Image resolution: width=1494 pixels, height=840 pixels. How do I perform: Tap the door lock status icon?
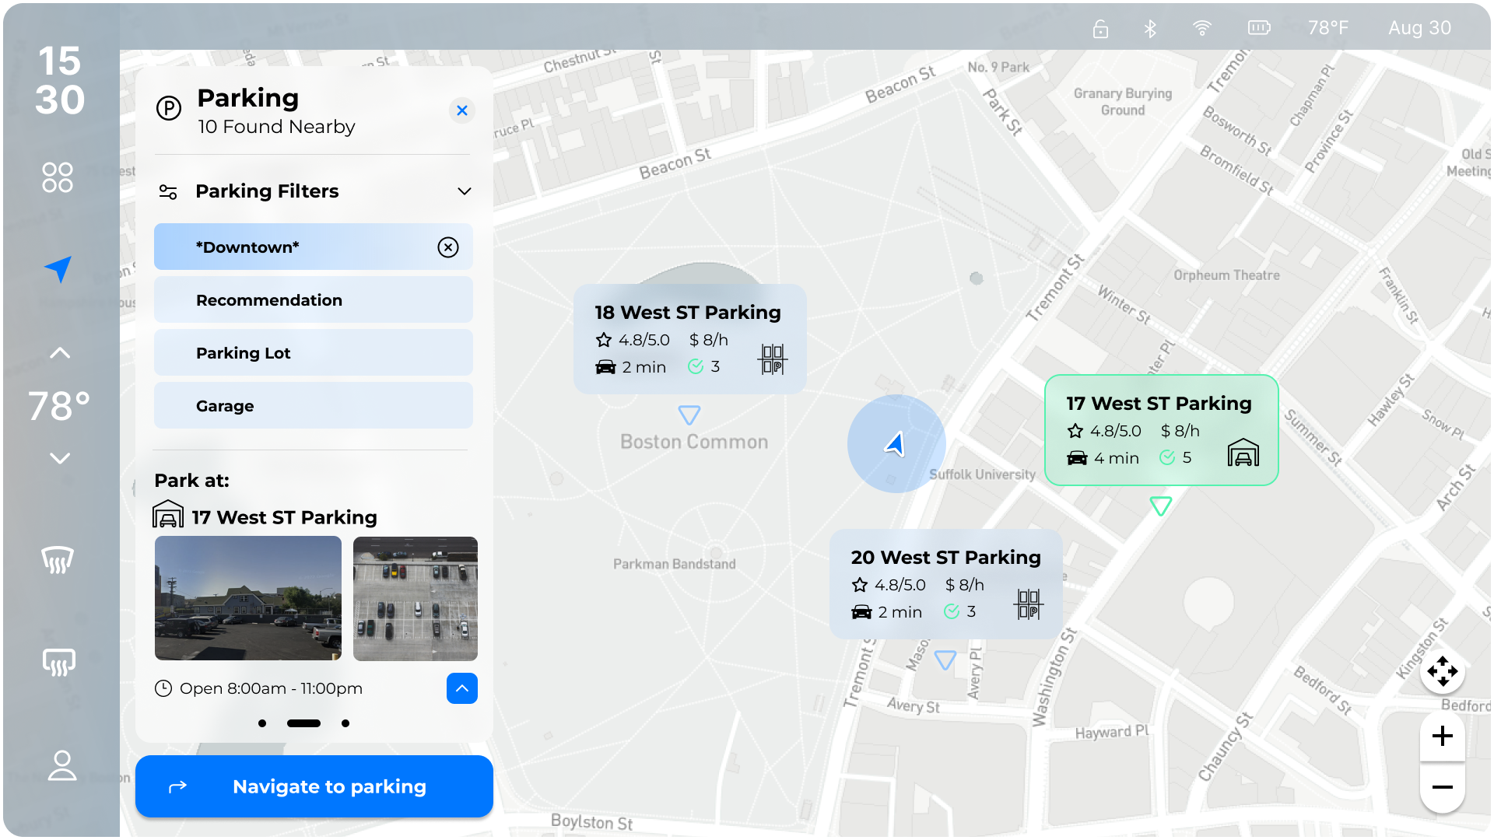click(x=1100, y=29)
